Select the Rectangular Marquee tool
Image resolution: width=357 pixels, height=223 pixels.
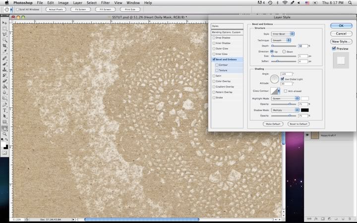click(4, 29)
